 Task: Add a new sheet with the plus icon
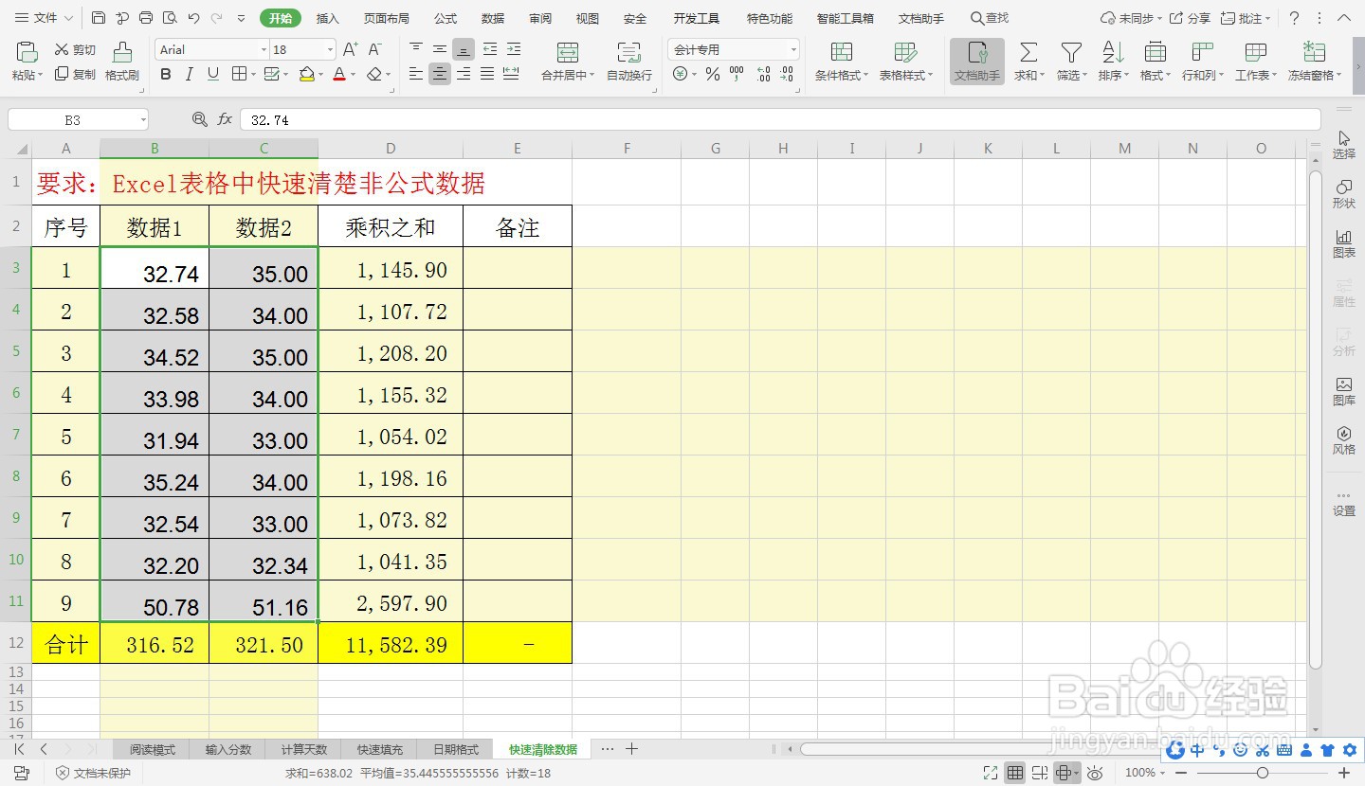(x=631, y=749)
